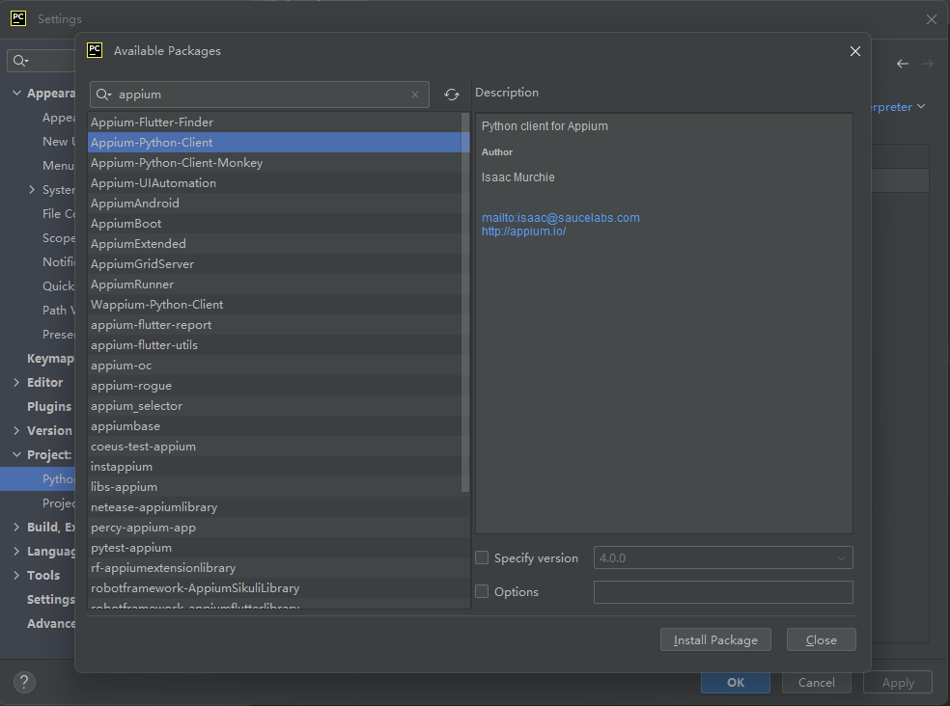
Task: Click the Options text input field
Action: tap(723, 592)
